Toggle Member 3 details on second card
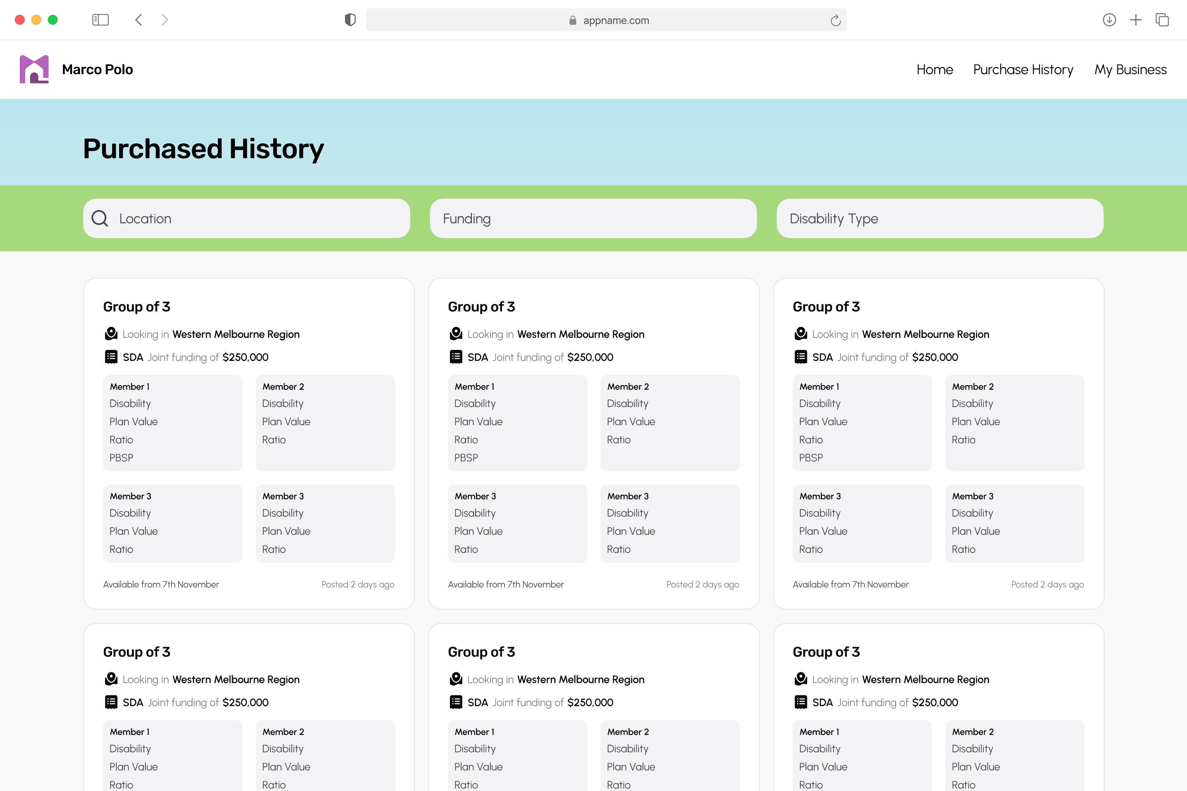Image resolution: width=1187 pixels, height=791 pixels. 476,496
